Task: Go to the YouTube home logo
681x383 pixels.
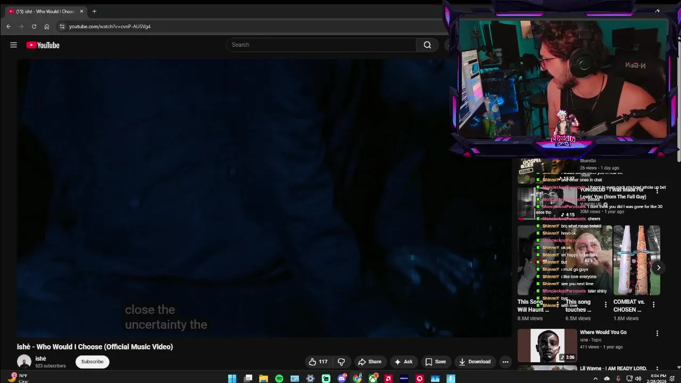Action: 43,45
